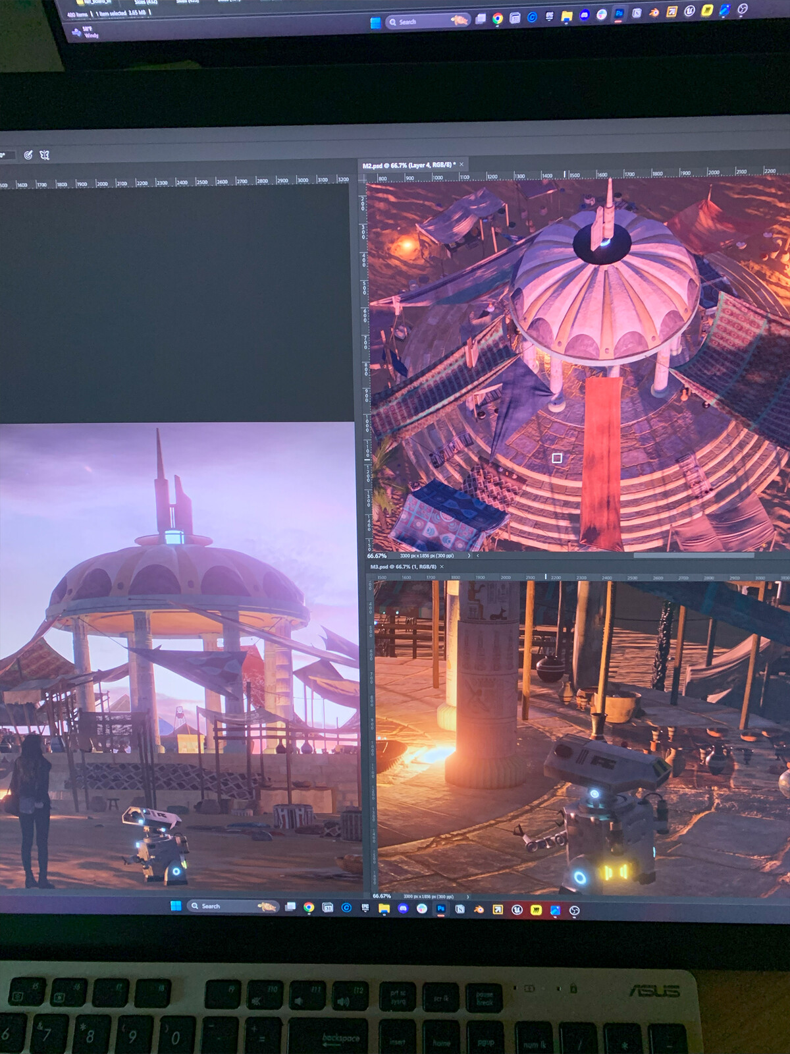
Task: Open the blue Photos icon on lower taskbar
Action: pos(555,910)
